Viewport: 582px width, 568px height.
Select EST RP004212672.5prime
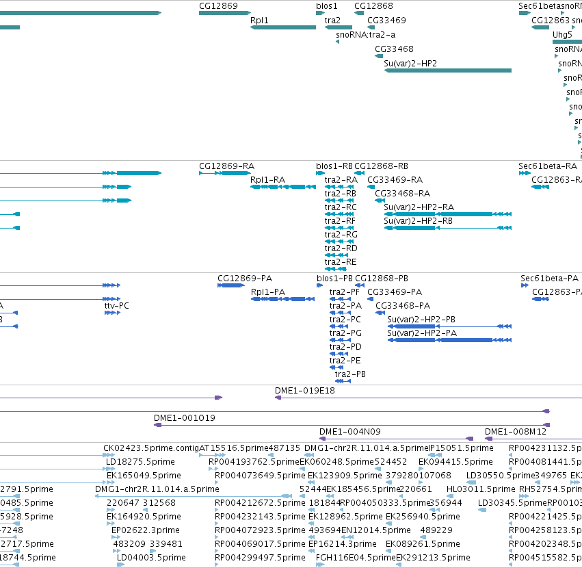(260, 503)
